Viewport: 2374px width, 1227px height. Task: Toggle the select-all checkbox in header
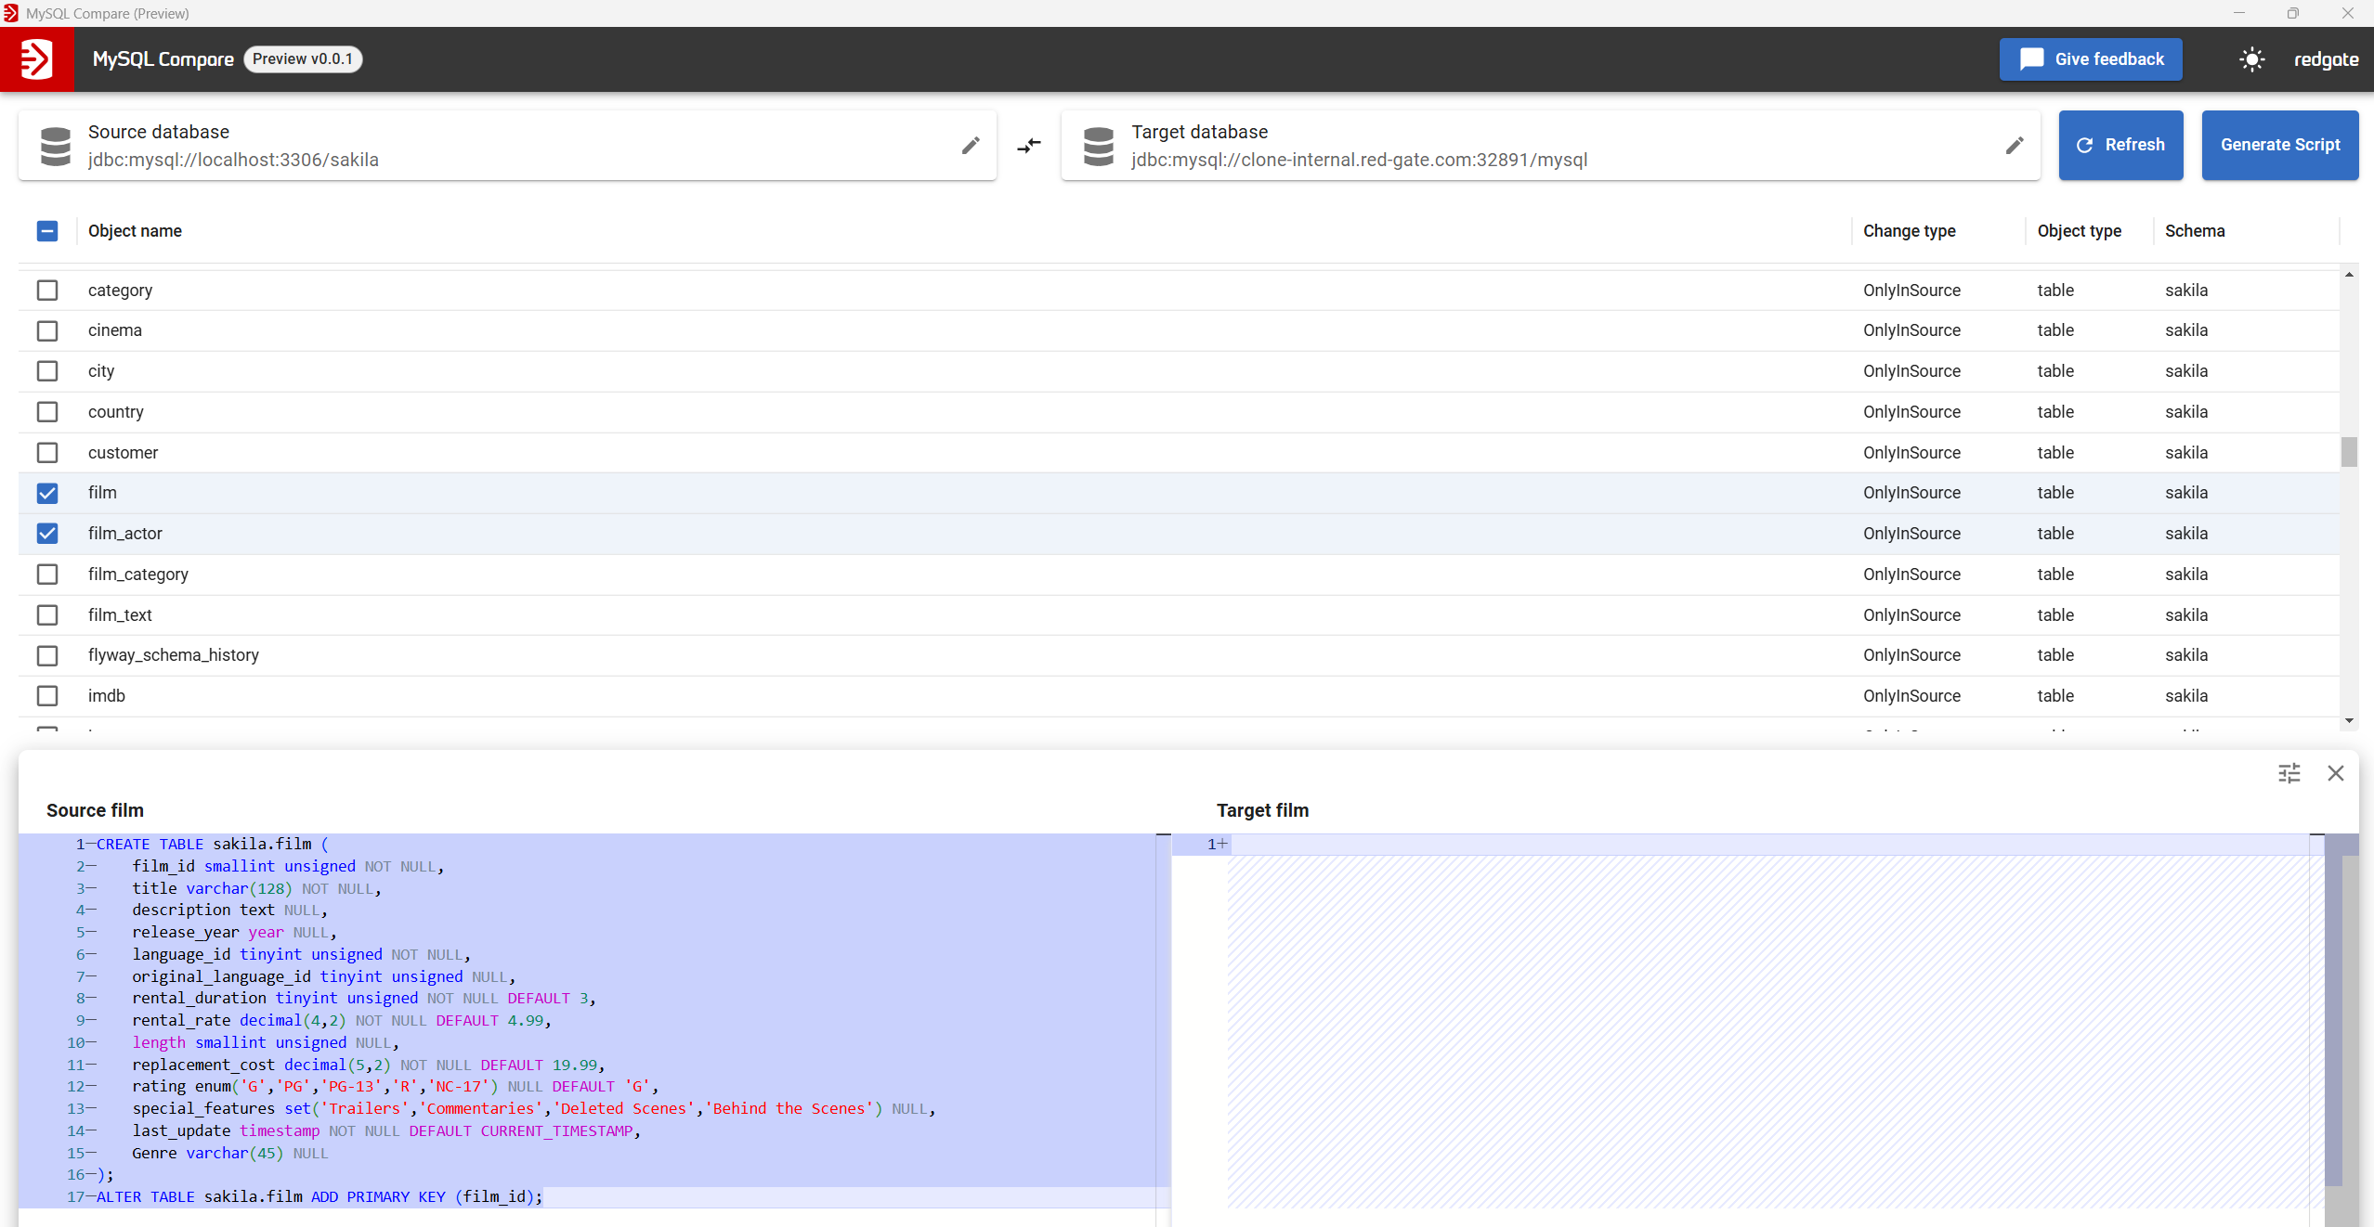47,231
